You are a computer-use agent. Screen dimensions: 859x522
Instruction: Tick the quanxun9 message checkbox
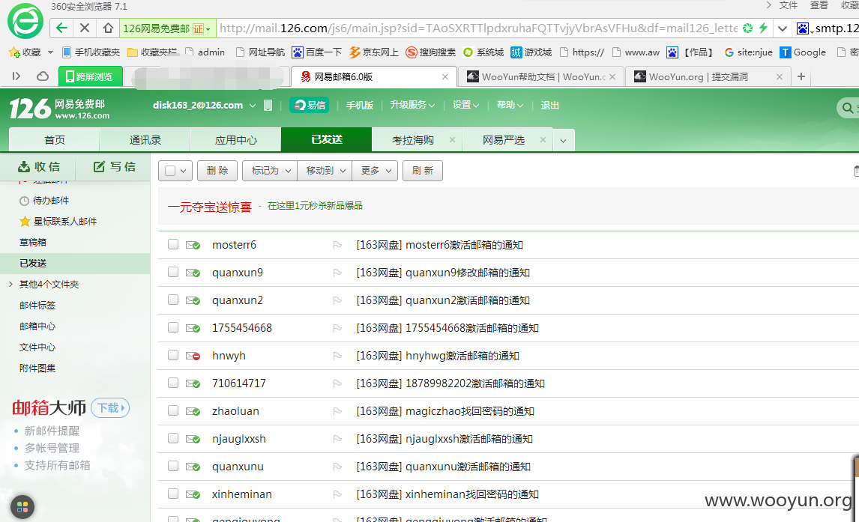pos(173,272)
